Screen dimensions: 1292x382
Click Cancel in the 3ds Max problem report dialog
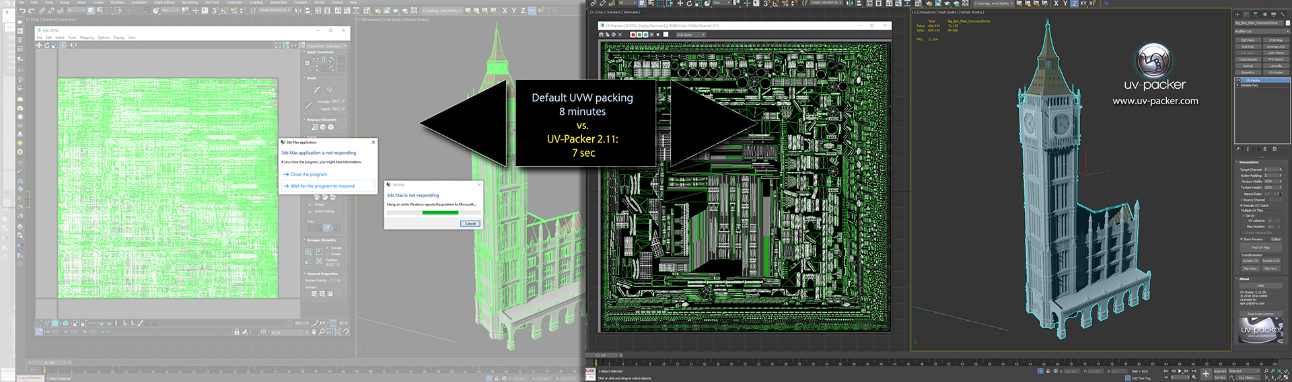(470, 223)
